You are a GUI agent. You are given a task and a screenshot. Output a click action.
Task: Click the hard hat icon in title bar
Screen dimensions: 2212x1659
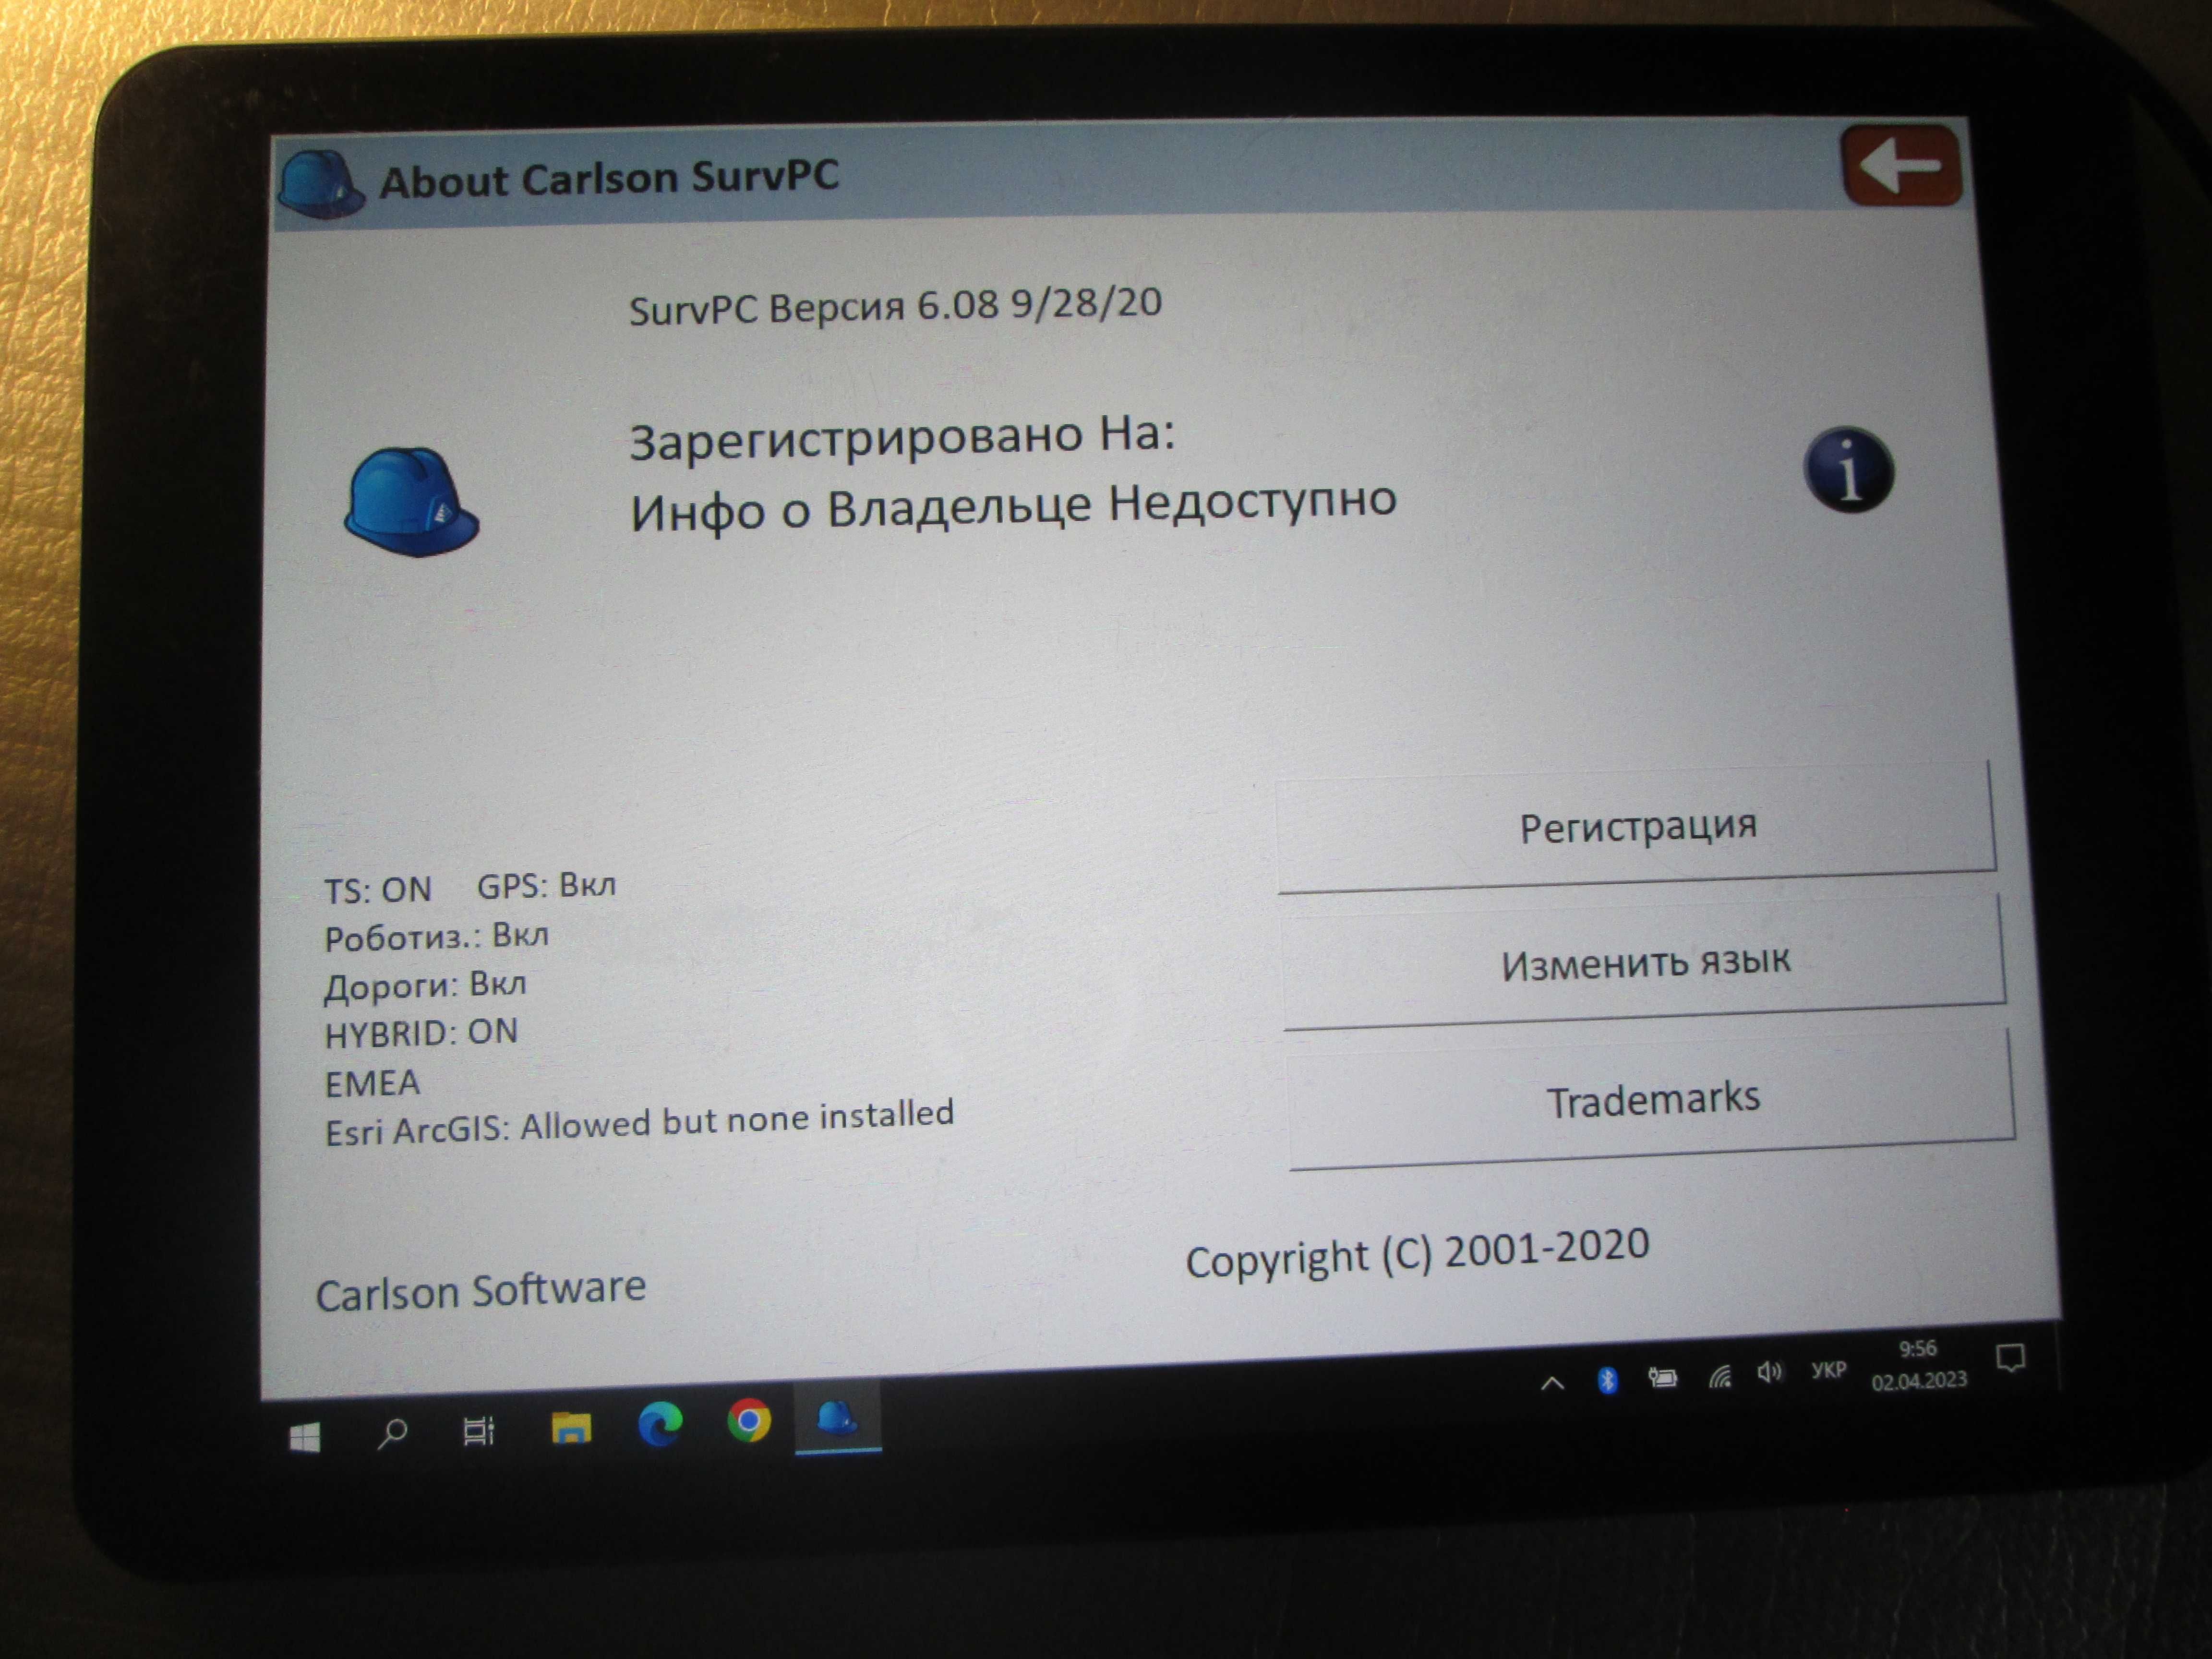point(320,185)
